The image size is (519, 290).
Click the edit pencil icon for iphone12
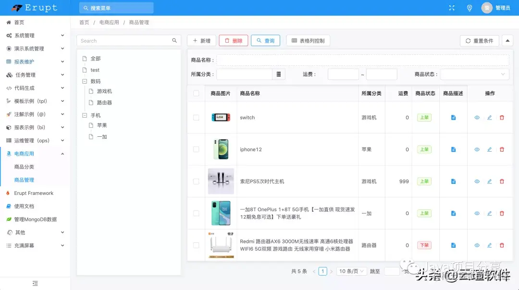click(x=489, y=149)
